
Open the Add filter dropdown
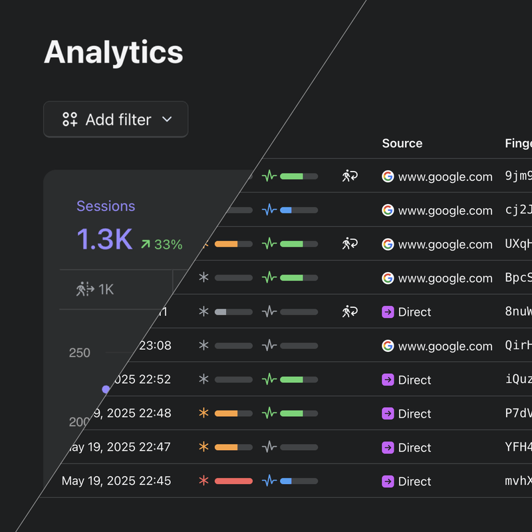point(116,120)
